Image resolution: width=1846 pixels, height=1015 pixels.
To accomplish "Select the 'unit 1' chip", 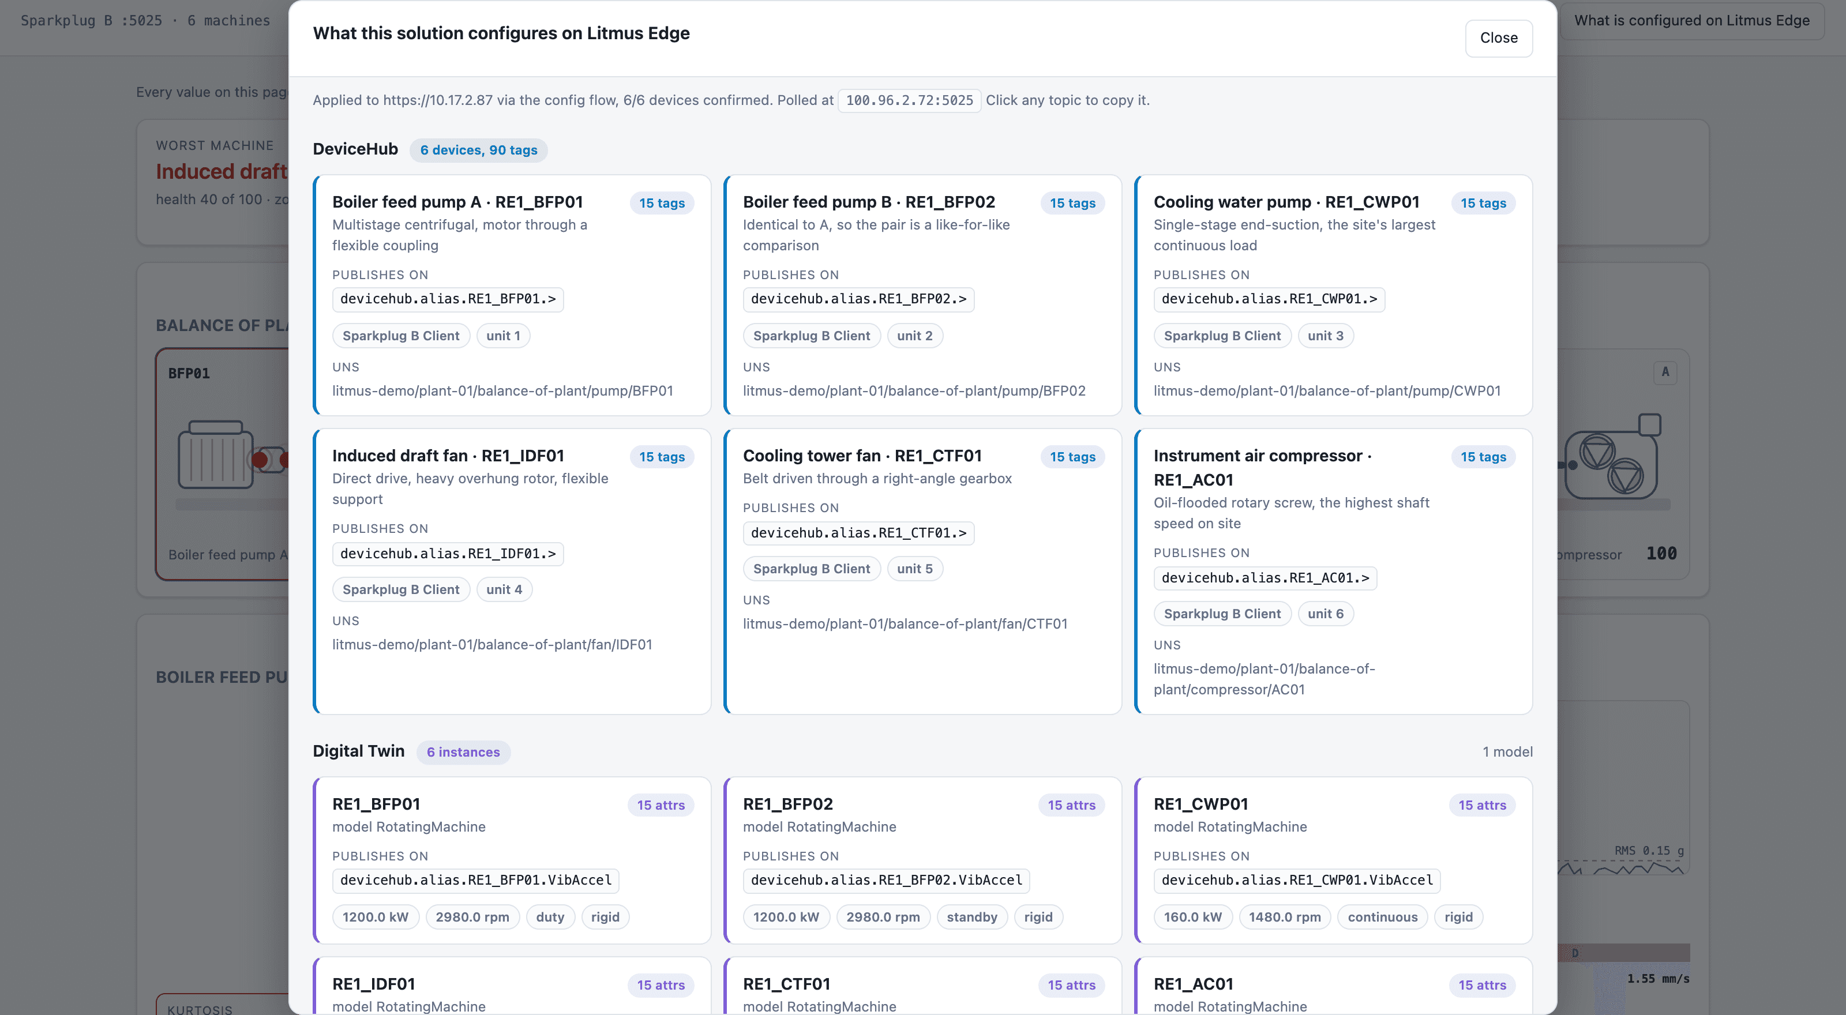I will [x=503, y=336].
